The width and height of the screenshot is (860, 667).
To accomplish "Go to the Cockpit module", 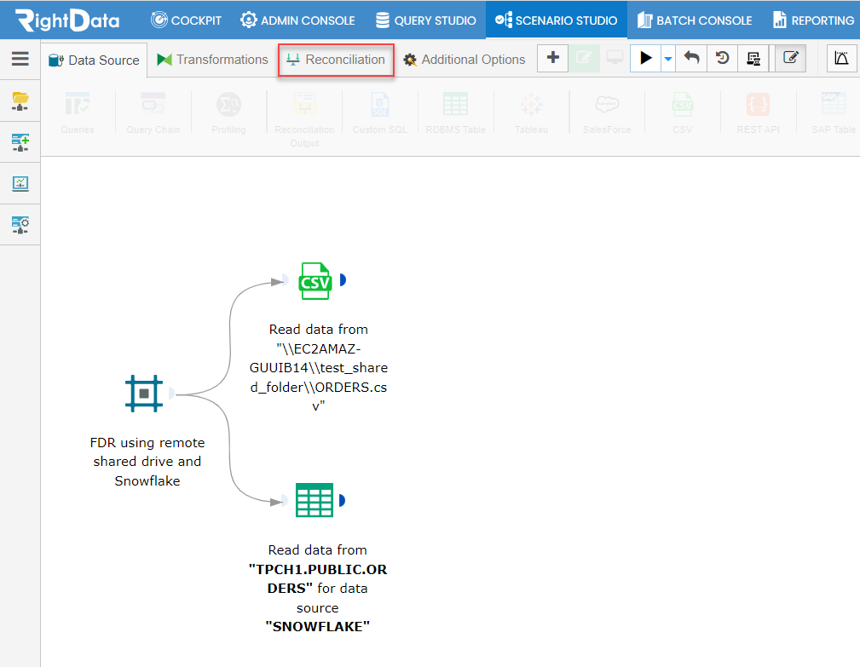I will pos(187,20).
